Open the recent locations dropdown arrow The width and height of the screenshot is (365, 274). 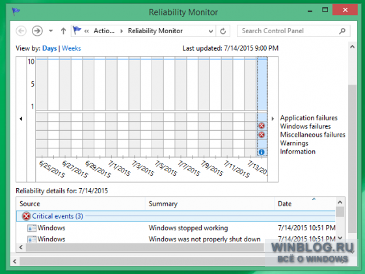point(51,31)
